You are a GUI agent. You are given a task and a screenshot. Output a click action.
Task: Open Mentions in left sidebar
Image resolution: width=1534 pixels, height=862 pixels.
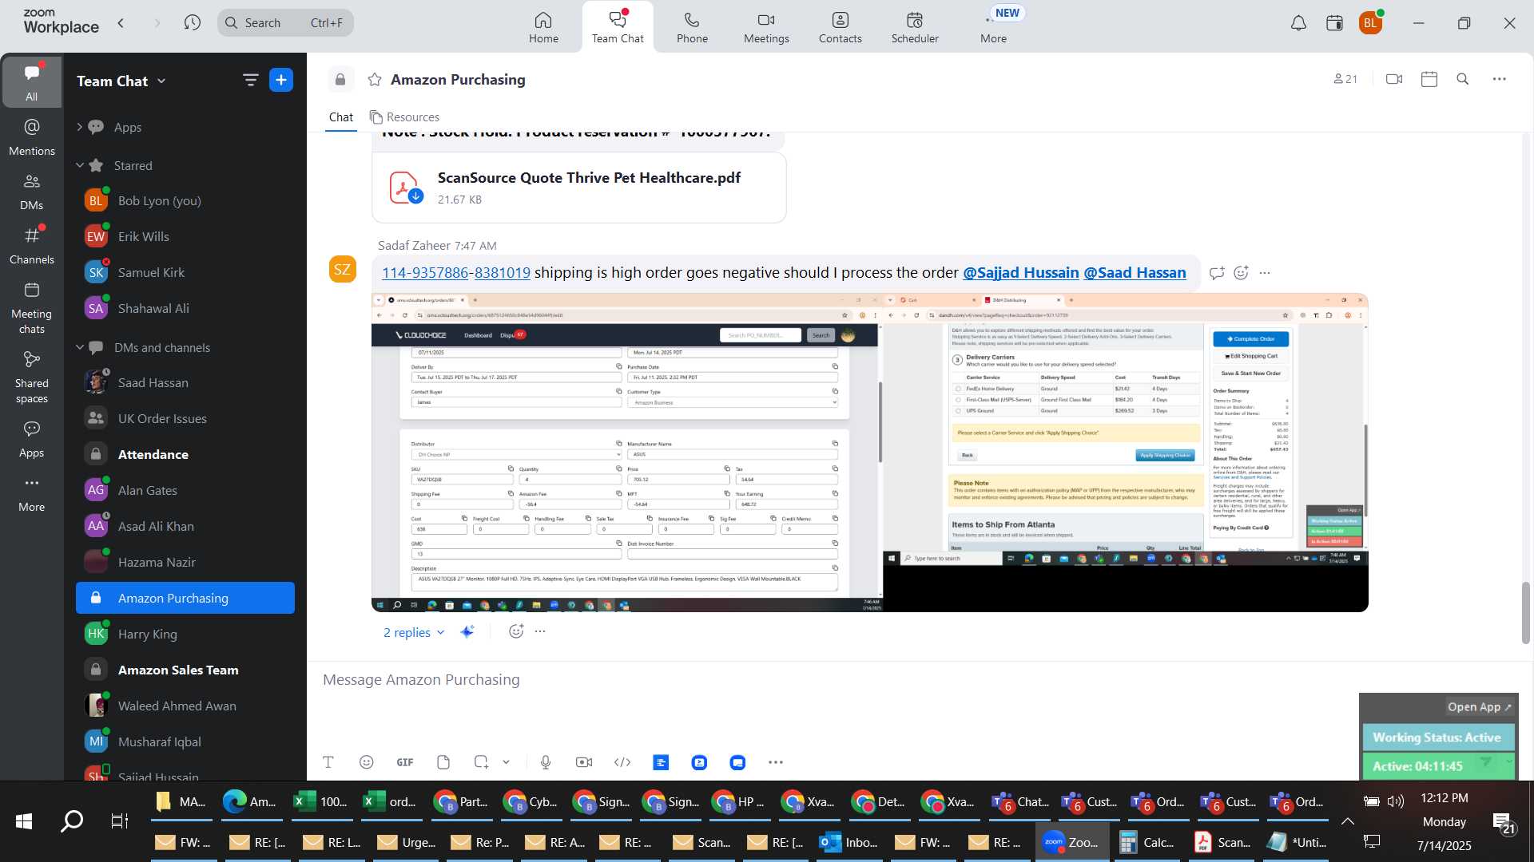coord(31,136)
